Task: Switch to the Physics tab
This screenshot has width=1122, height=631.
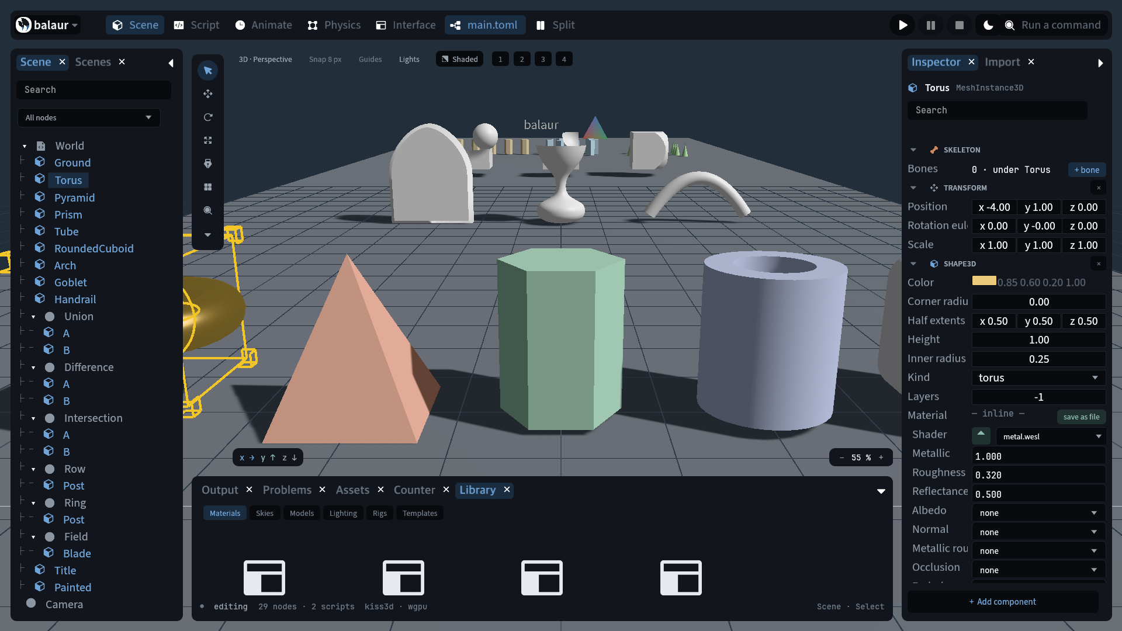Action: 334,25
